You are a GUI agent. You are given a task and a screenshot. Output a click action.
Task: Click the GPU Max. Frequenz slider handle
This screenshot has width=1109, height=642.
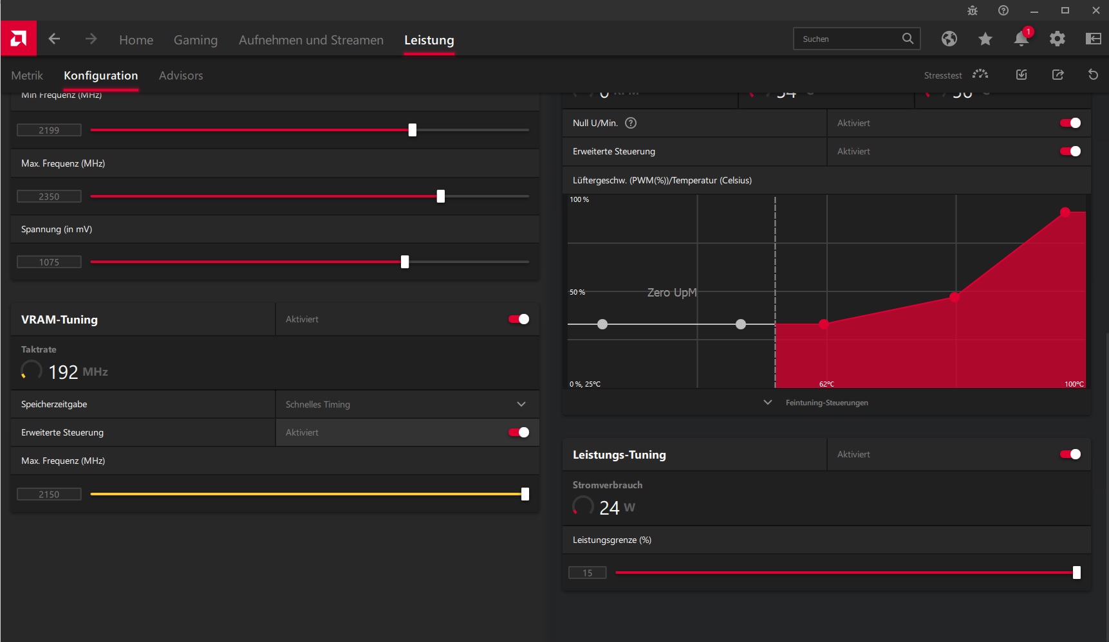coord(441,196)
